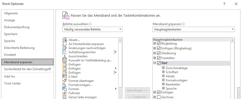Click up arrow of tabs tree scrollbar
The image size is (242, 99).
click(233, 40)
